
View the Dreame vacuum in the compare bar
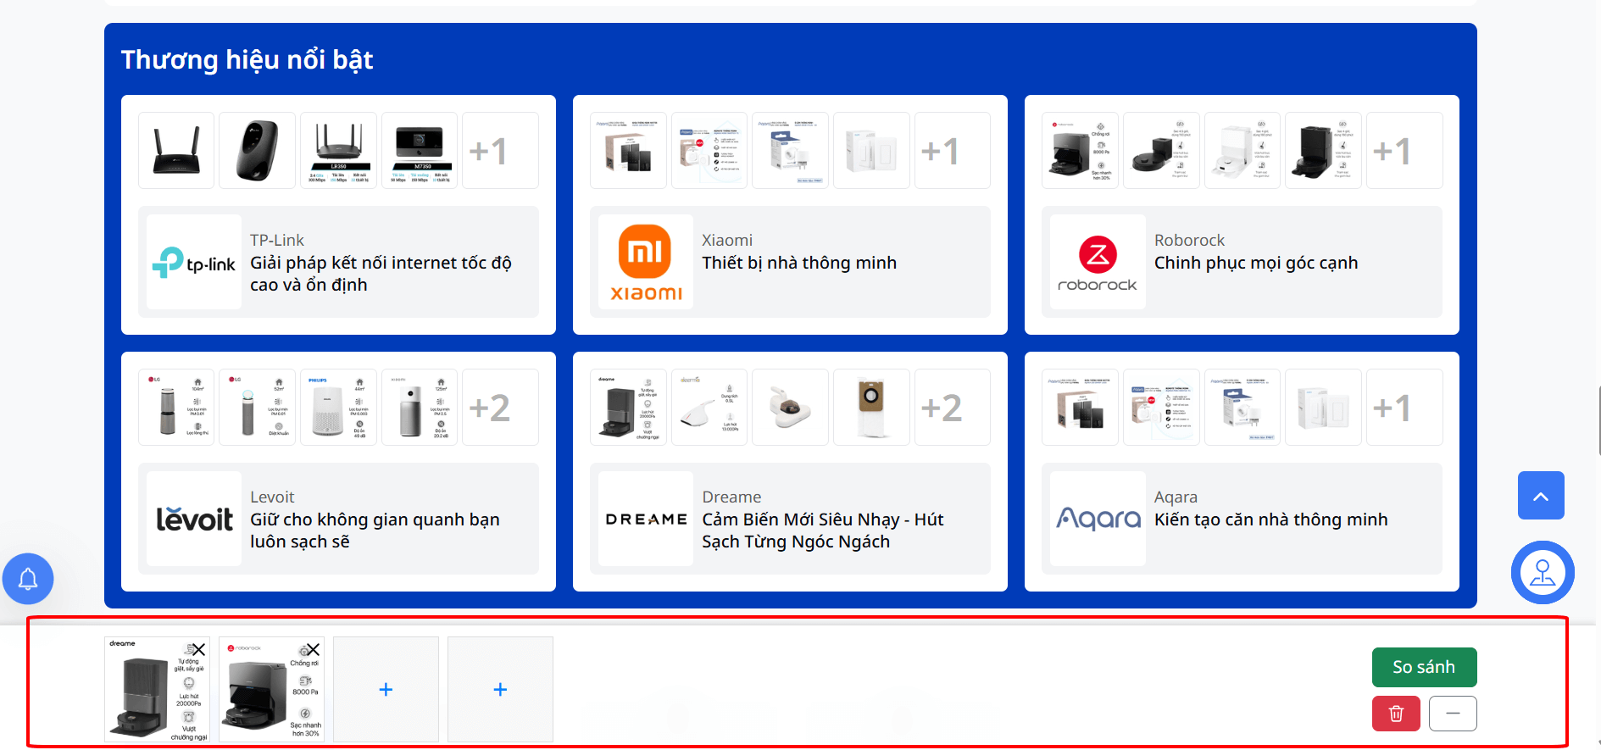(x=157, y=690)
